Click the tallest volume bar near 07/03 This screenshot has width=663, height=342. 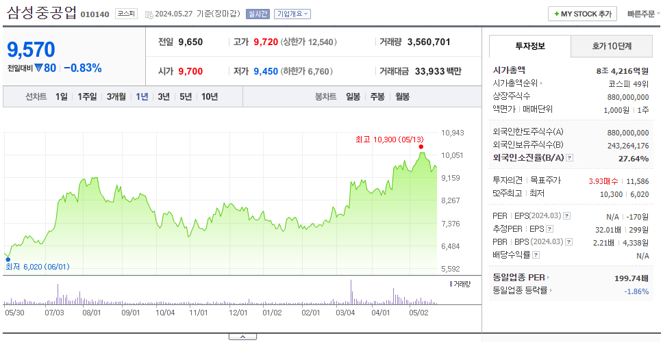click(x=58, y=294)
